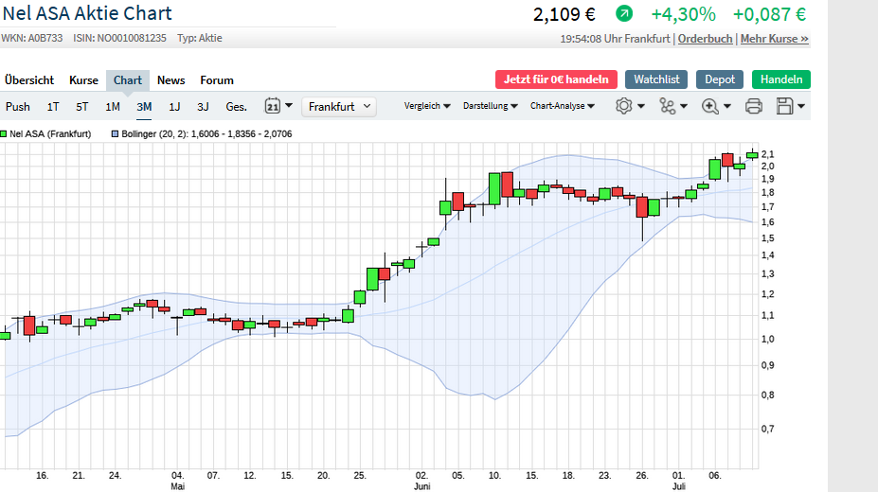The height and width of the screenshot is (492, 878).
Task: Expand the save dropdown arrow
Action: coord(801,106)
